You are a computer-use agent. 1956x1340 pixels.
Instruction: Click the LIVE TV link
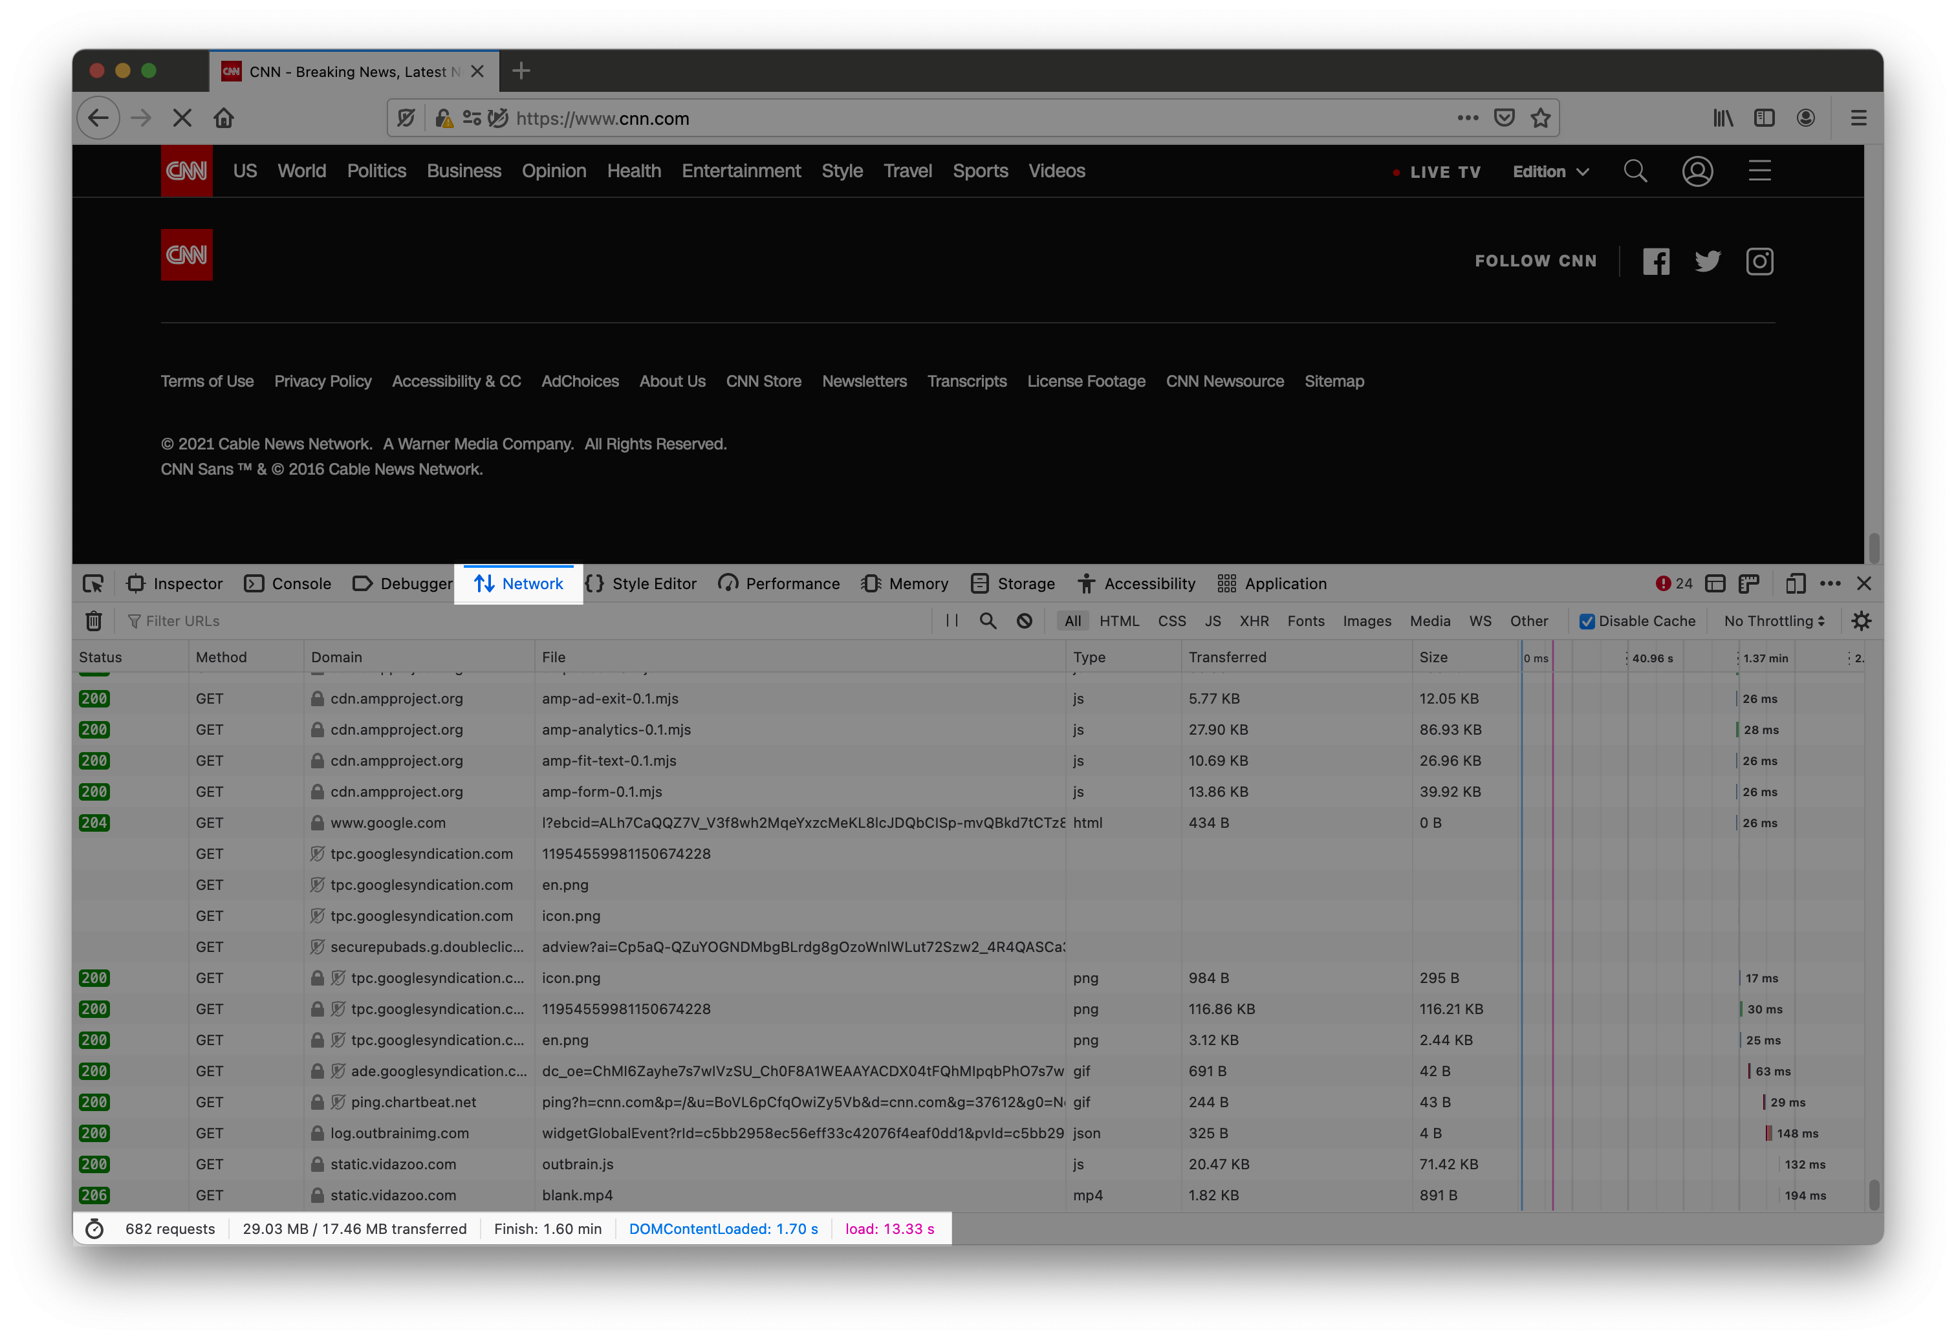[x=1437, y=172]
